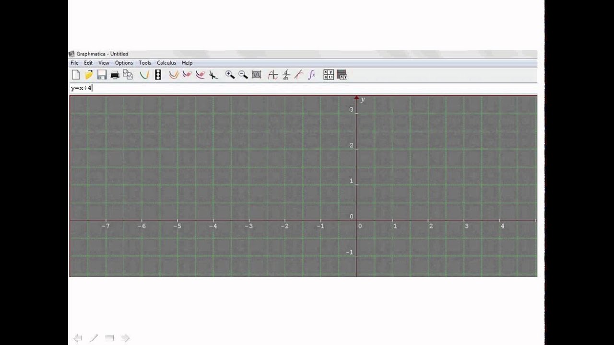The width and height of the screenshot is (614, 345).
Task: Click the y-axis label 2
Action: pyautogui.click(x=351, y=146)
